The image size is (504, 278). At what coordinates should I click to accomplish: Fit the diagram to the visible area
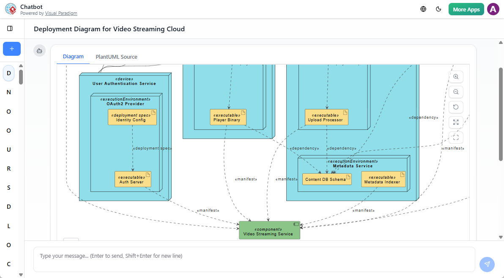pos(456,137)
